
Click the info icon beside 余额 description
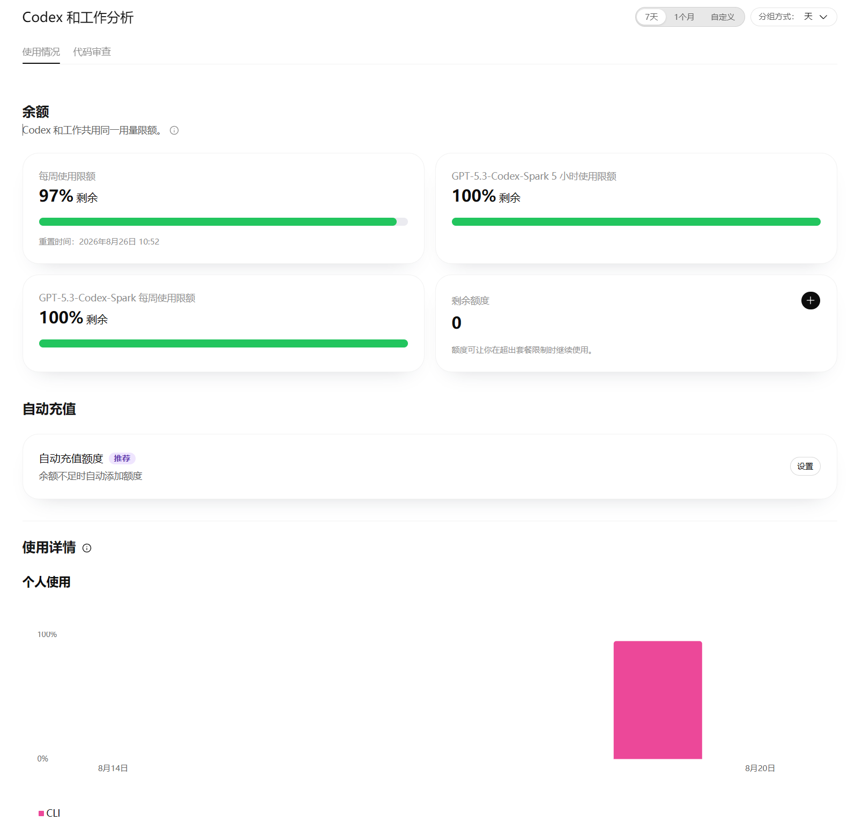(x=174, y=130)
